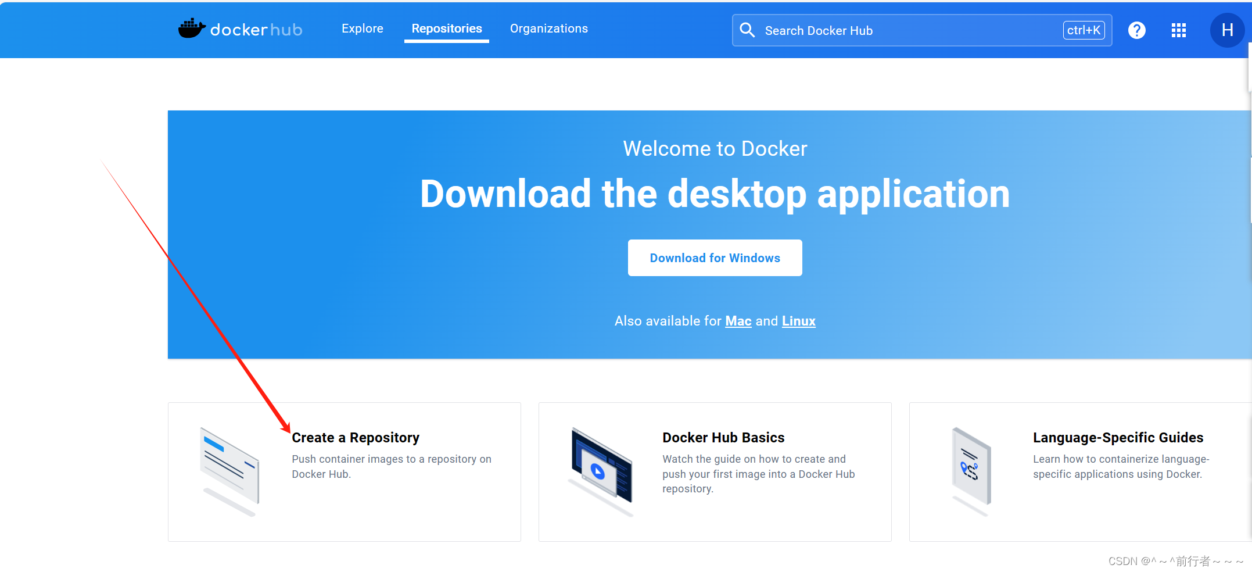This screenshot has height=572, width=1252.
Task: Focus the Search Docker Hub field
Action: pyautogui.click(x=922, y=30)
